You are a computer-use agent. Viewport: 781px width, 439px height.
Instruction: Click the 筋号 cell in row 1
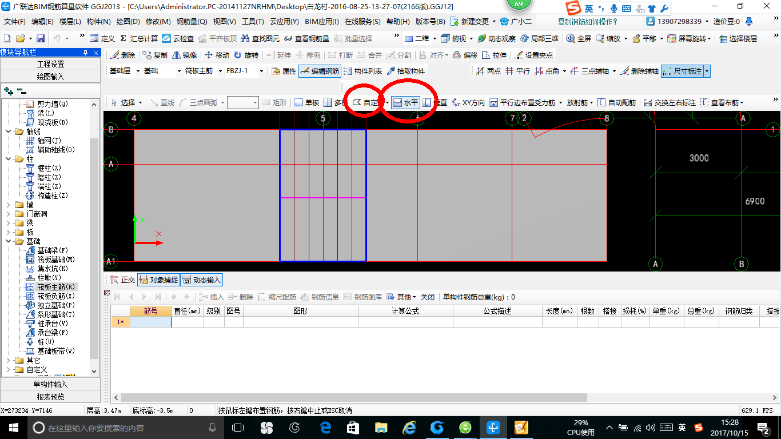151,322
